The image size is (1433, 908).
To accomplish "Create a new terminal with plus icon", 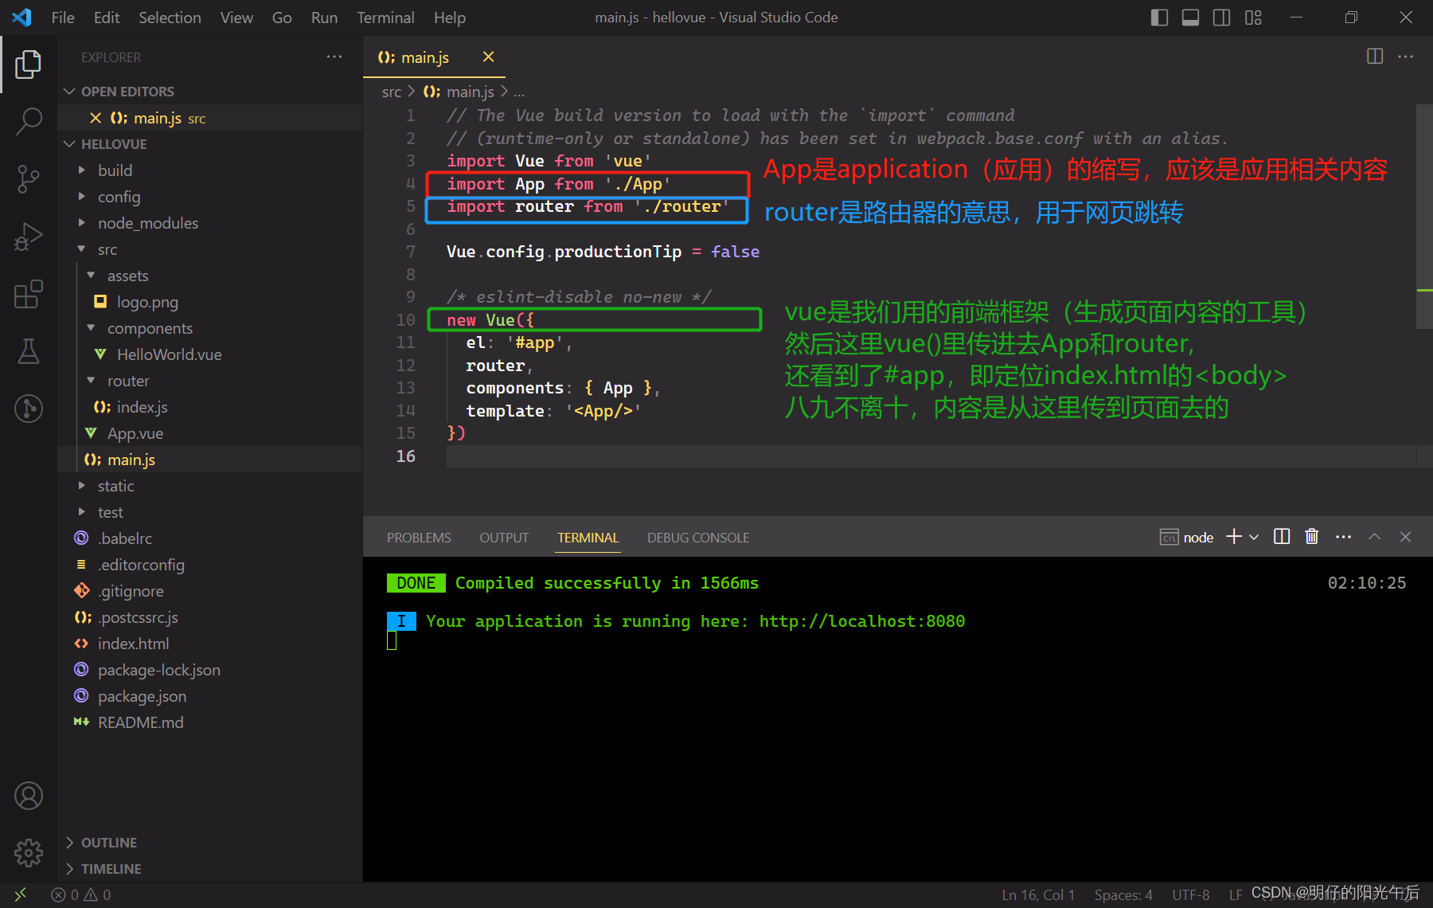I will 1233,537.
